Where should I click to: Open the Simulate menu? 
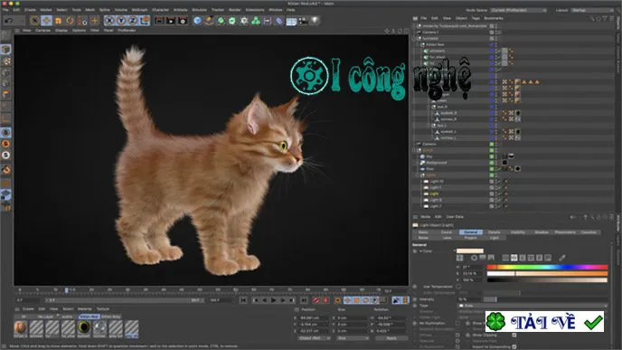[x=200, y=10]
